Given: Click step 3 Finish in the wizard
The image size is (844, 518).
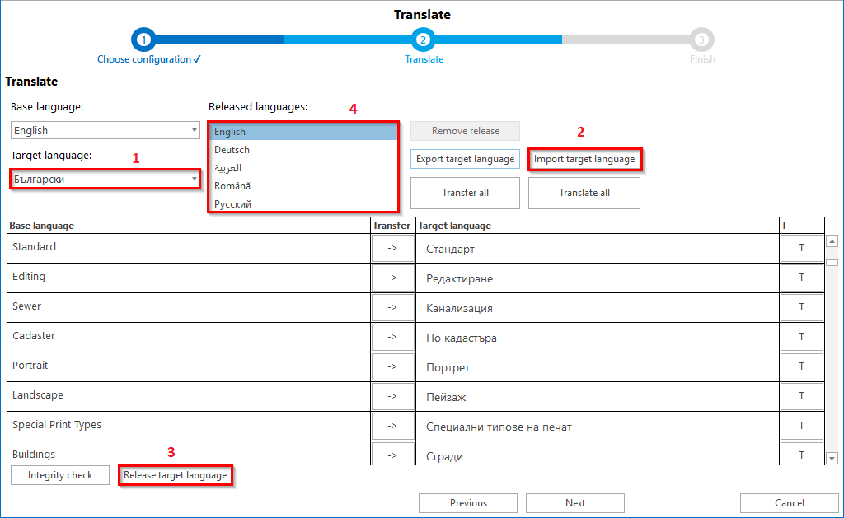Looking at the screenshot, I should [702, 39].
